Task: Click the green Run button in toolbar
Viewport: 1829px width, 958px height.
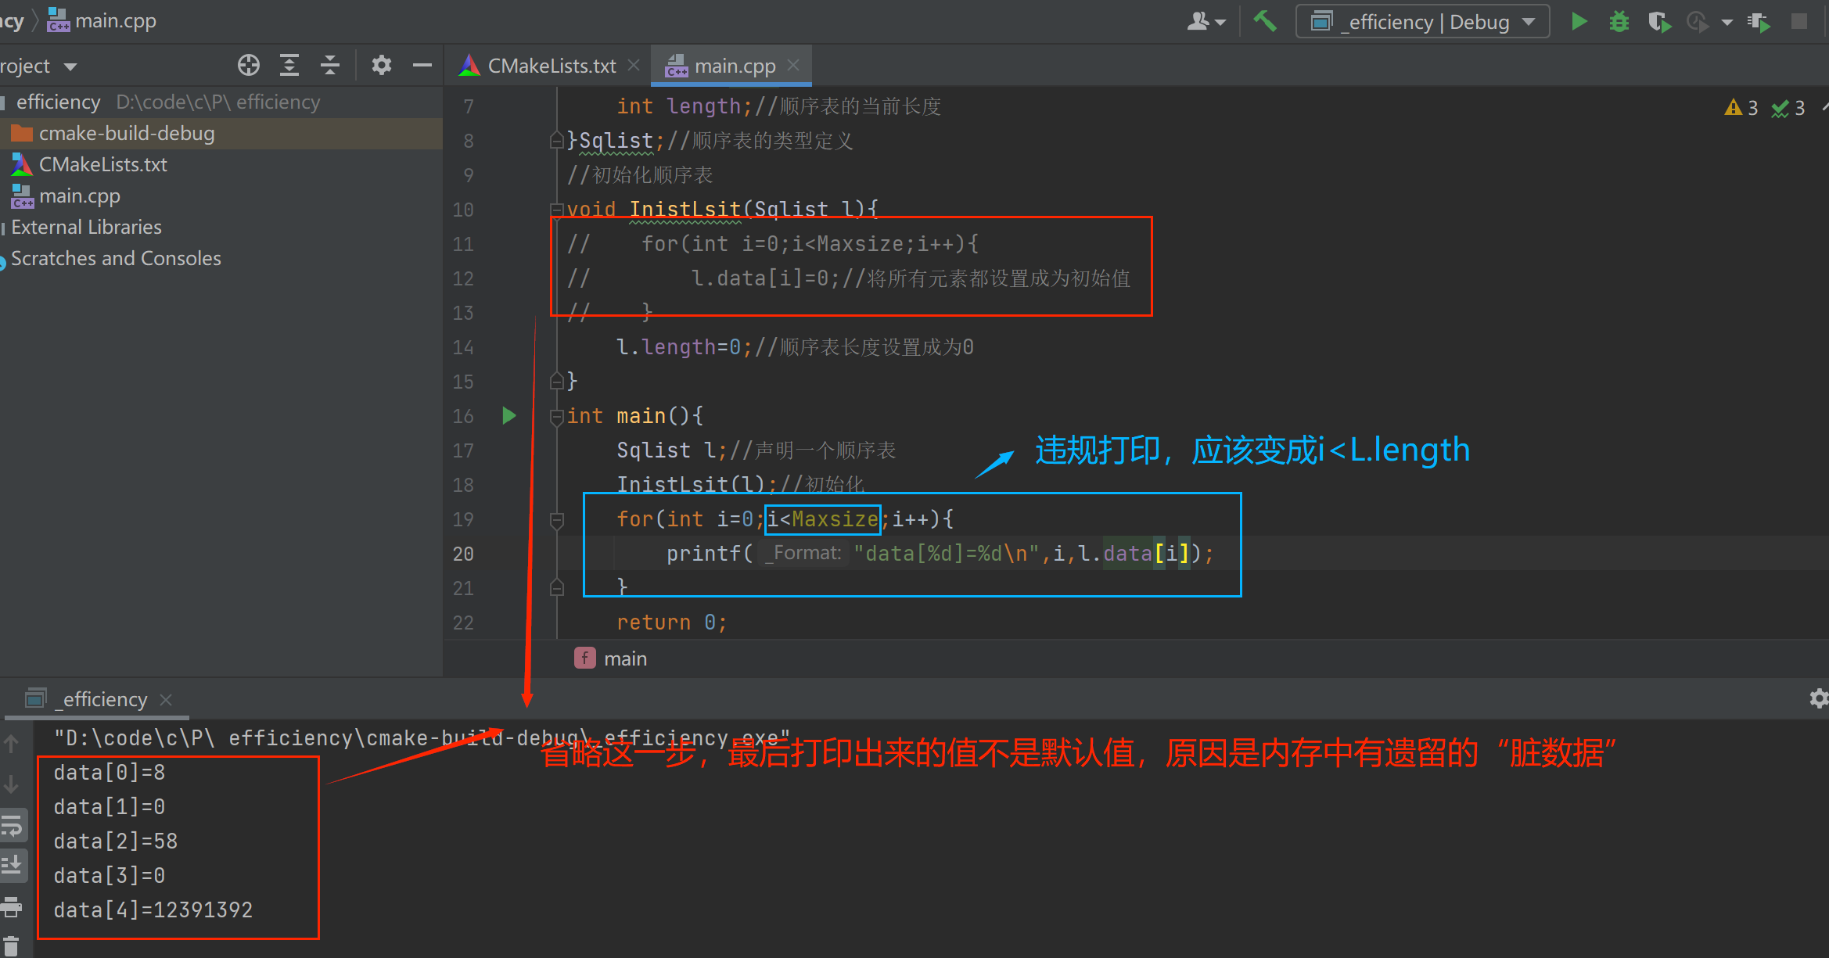Action: pyautogui.click(x=1579, y=21)
